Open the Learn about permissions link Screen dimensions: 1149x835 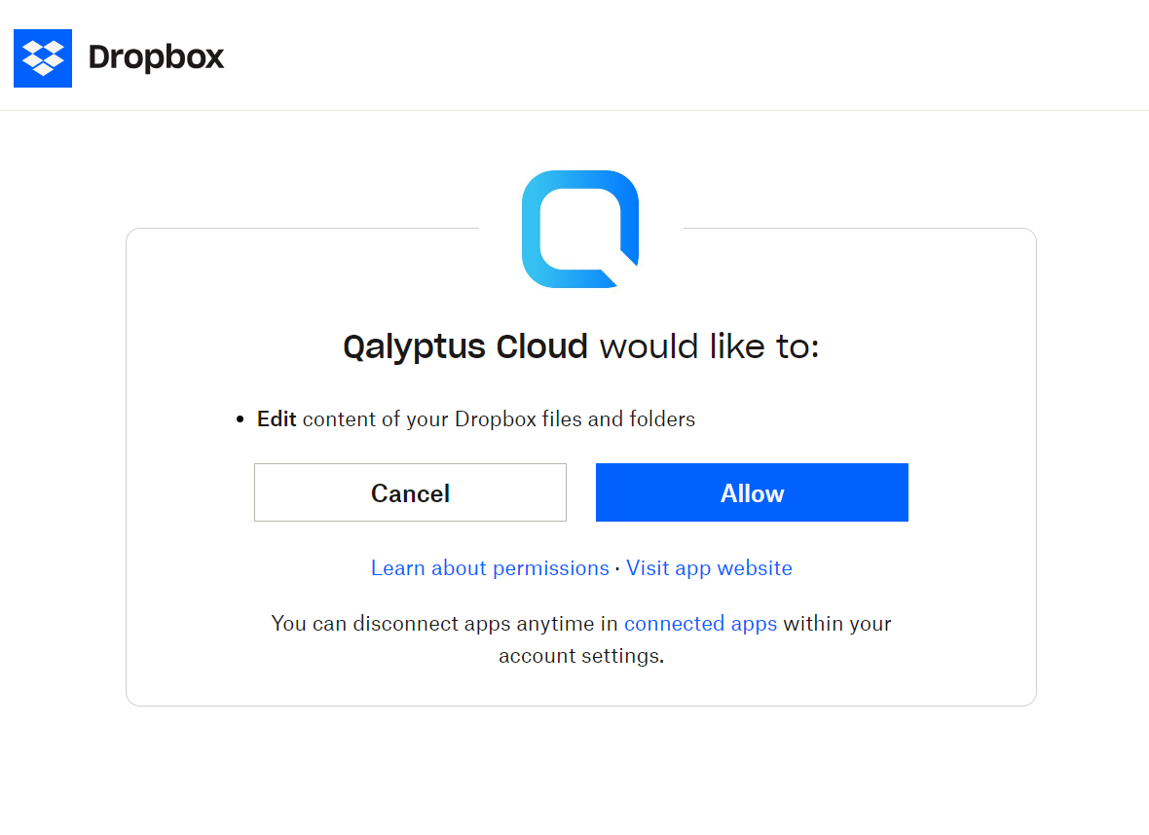coord(490,567)
